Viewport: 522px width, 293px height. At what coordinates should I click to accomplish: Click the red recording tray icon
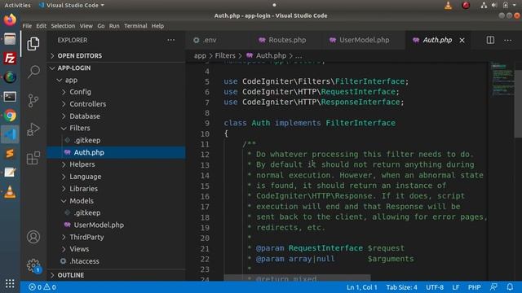click(x=466, y=6)
